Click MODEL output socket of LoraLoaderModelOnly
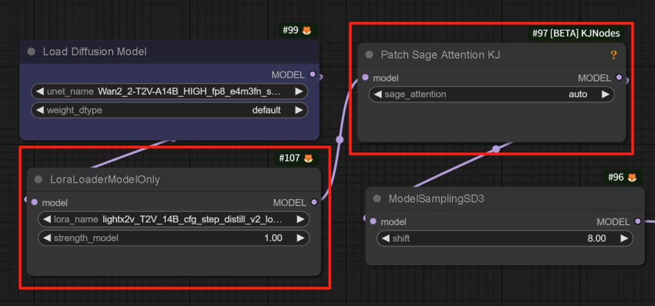The image size is (655, 306). click(x=314, y=202)
